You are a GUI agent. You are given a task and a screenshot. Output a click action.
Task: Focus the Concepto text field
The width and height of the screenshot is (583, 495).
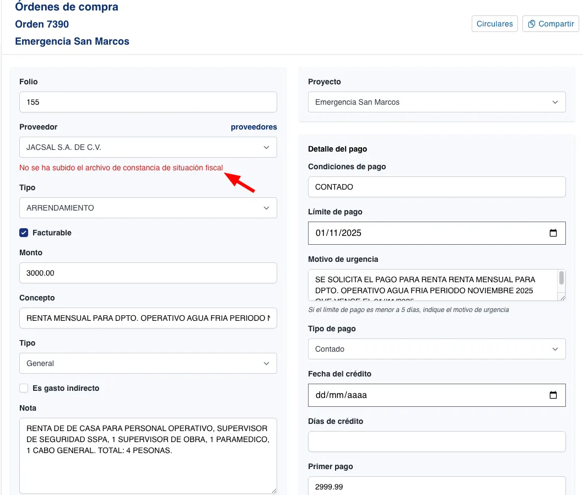[x=148, y=318]
